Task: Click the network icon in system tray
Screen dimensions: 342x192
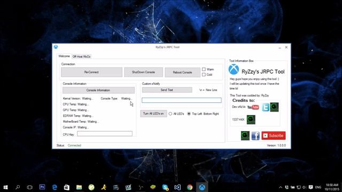Action: 299,187
